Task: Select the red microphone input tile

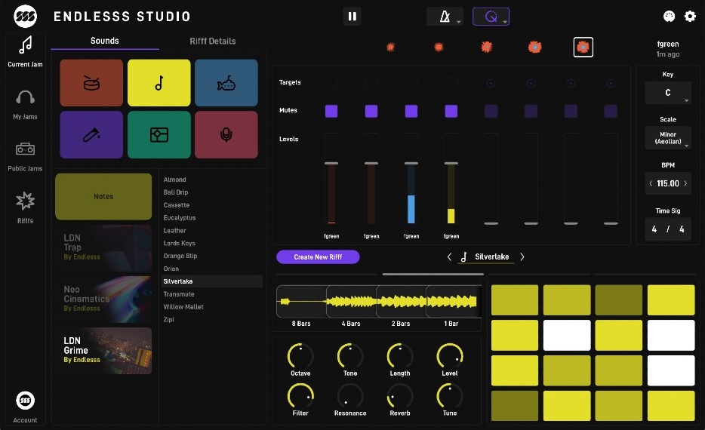Action: (226, 135)
